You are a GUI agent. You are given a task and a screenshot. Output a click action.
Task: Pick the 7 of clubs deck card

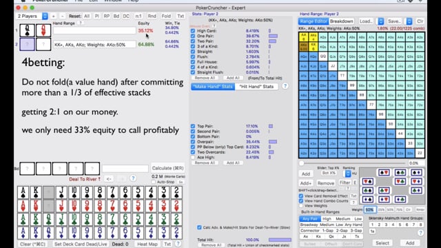(112, 219)
